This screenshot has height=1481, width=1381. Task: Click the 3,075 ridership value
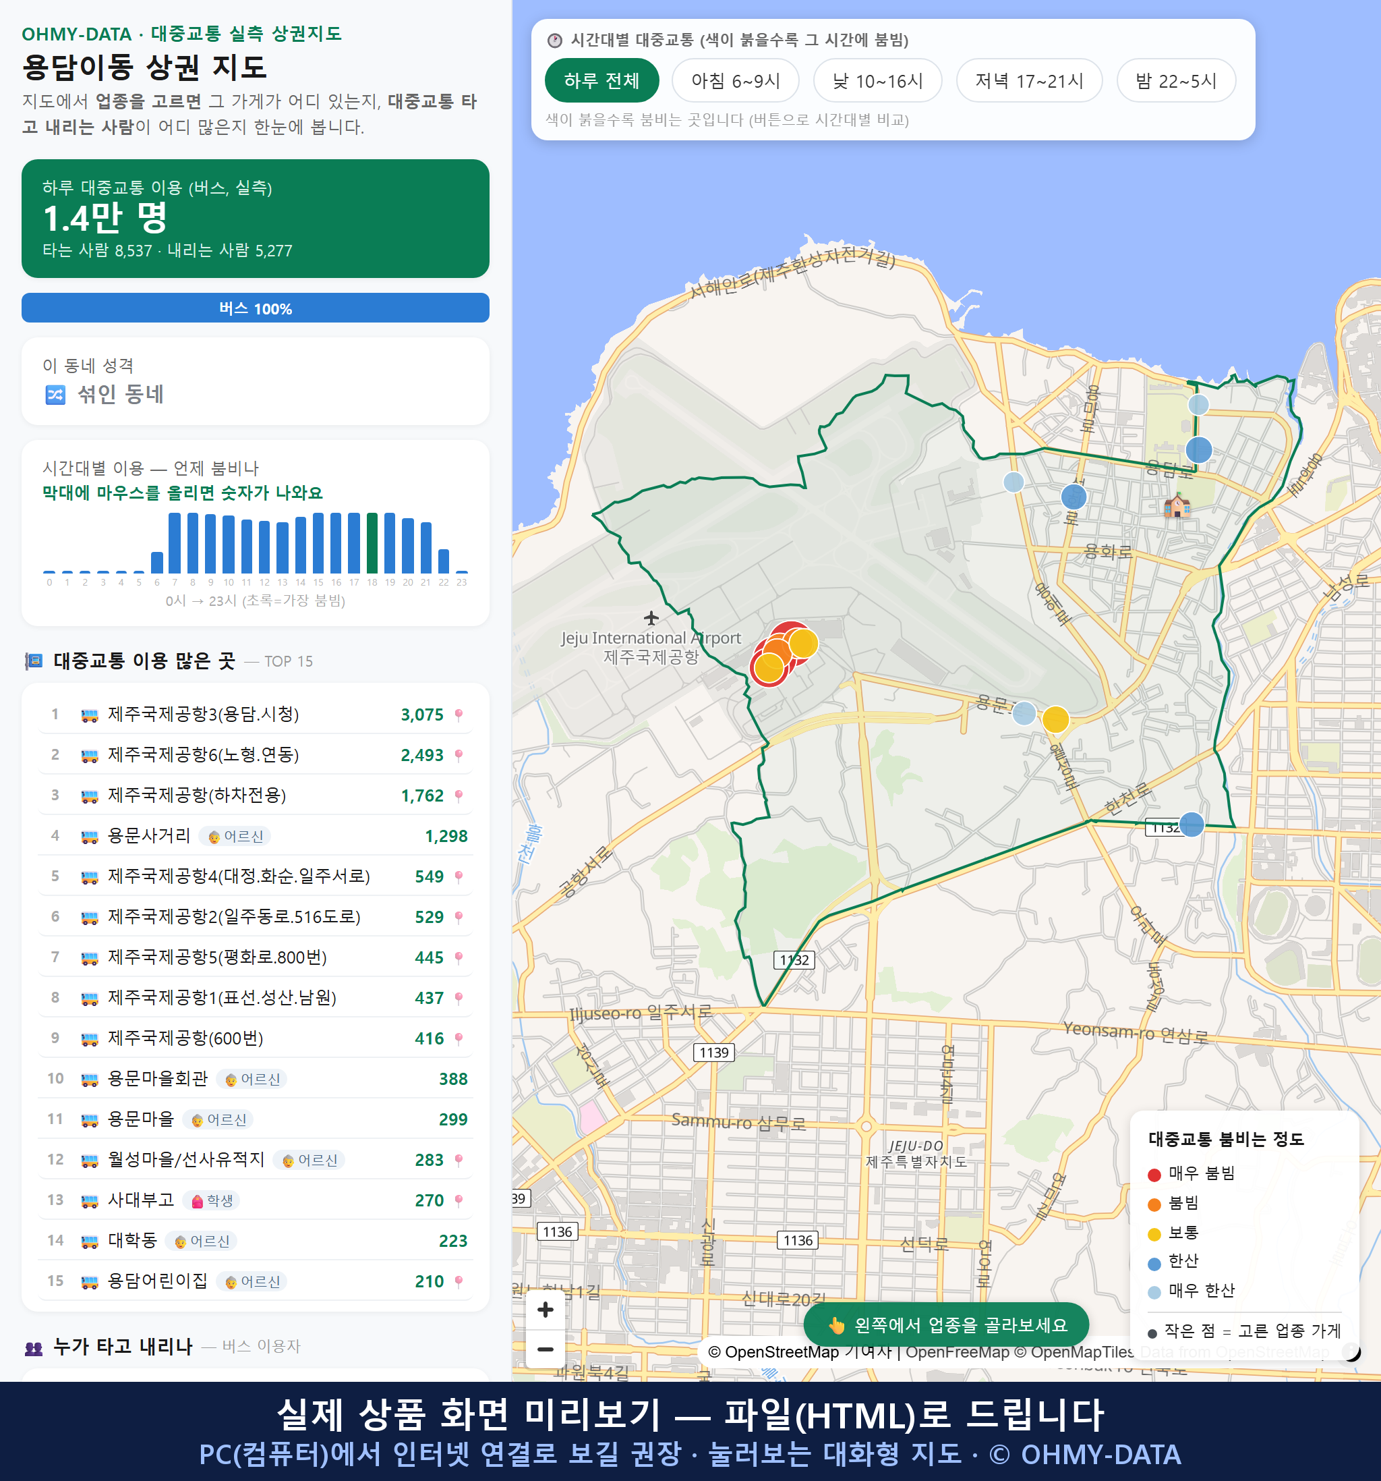coord(422,715)
